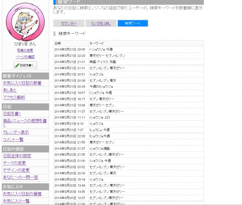Open アクセス解析 from the sidebar
Screen dimensions: 242x205
pyautogui.click(x=14, y=97)
